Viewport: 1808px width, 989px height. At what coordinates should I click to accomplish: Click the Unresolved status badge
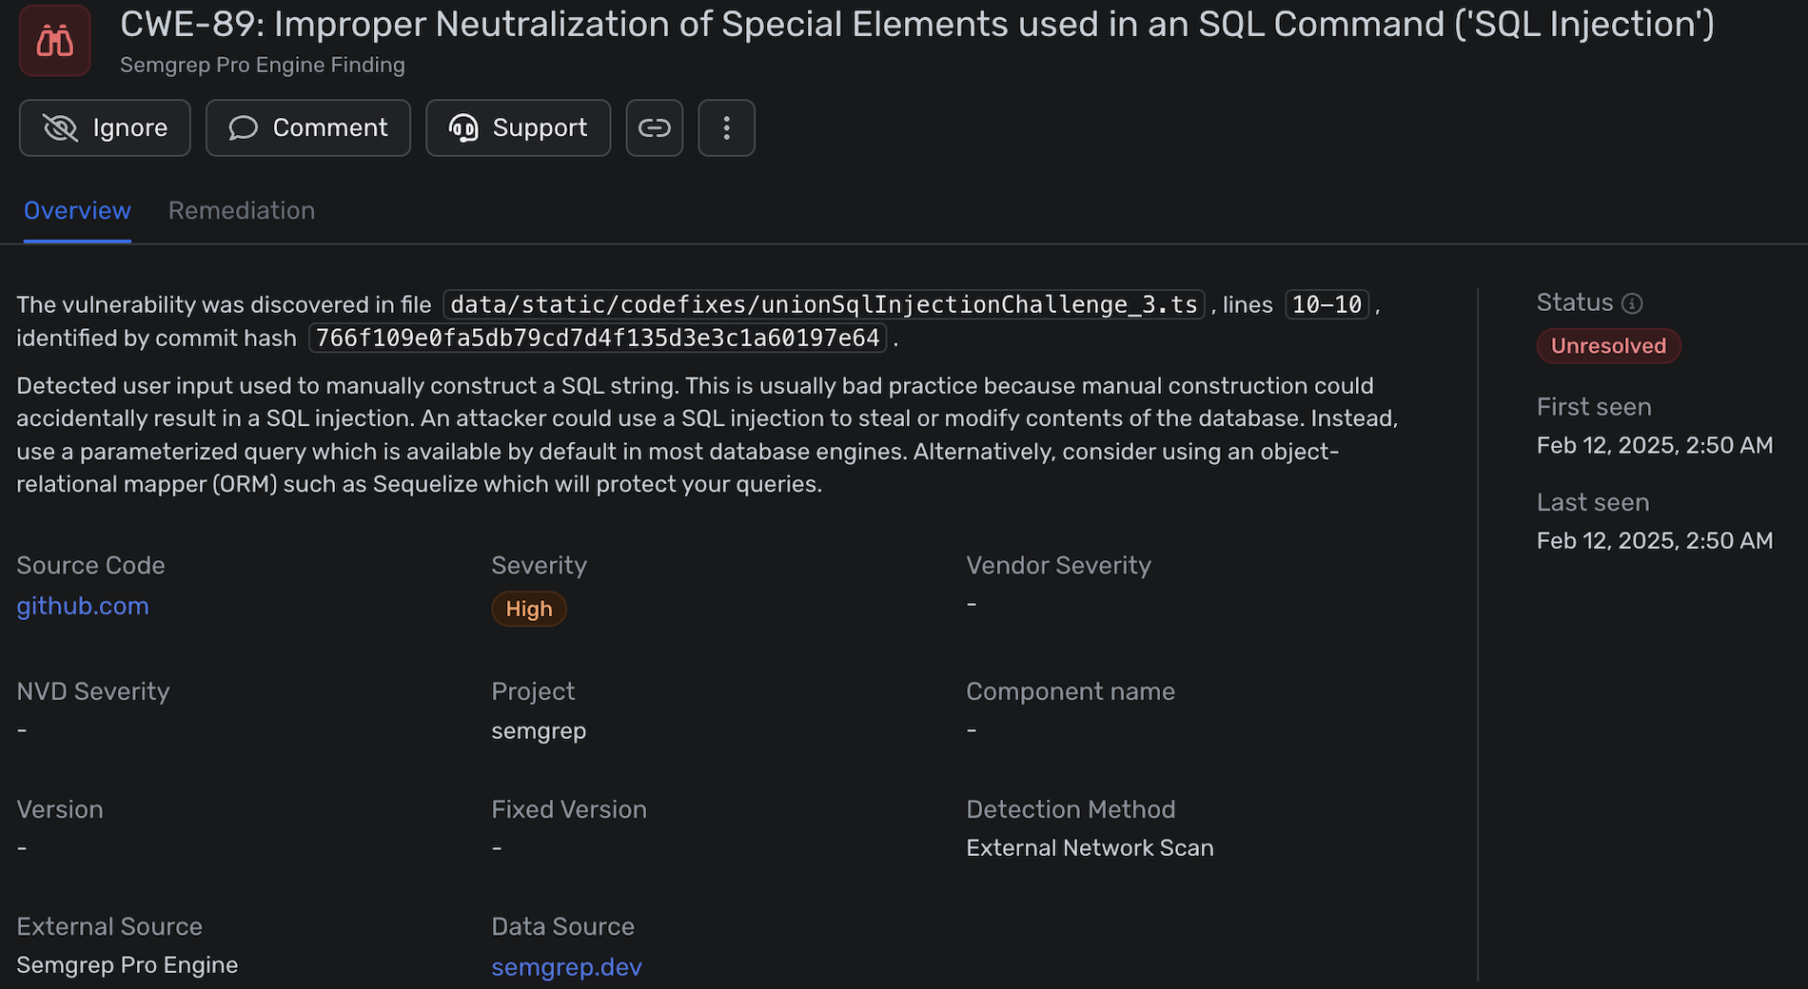tap(1608, 346)
